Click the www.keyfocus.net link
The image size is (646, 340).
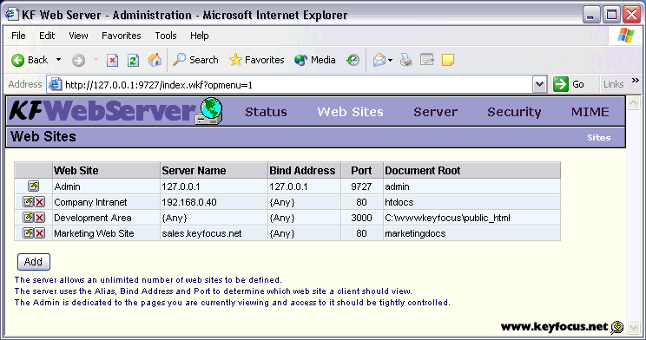[x=554, y=327]
